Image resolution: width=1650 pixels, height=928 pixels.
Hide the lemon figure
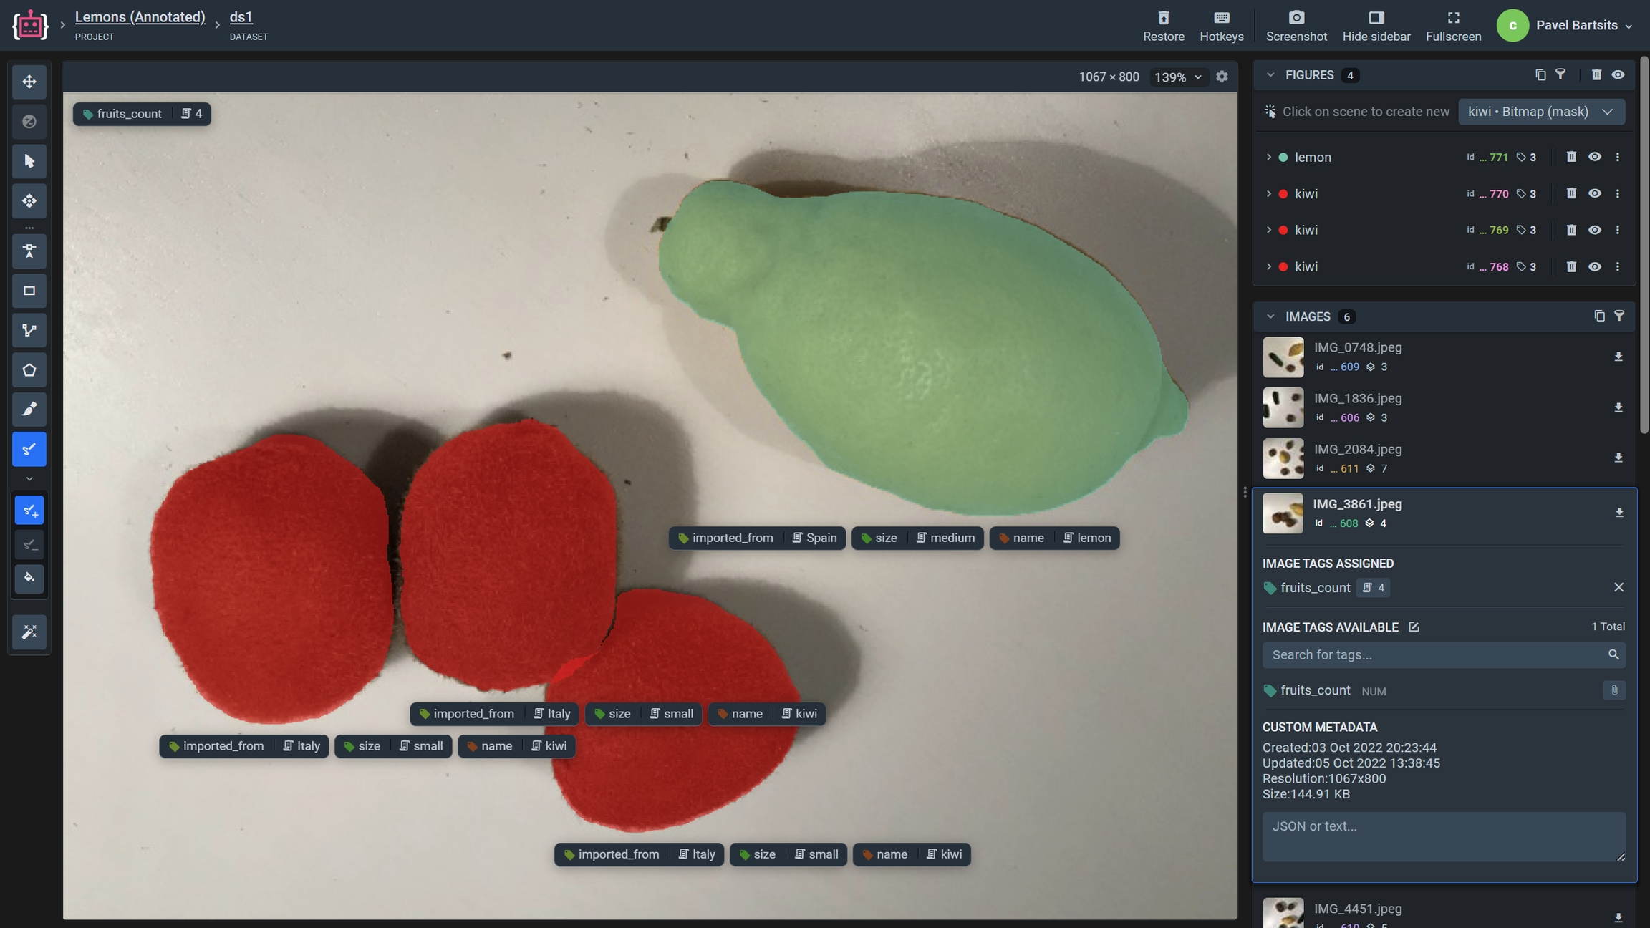1594,157
